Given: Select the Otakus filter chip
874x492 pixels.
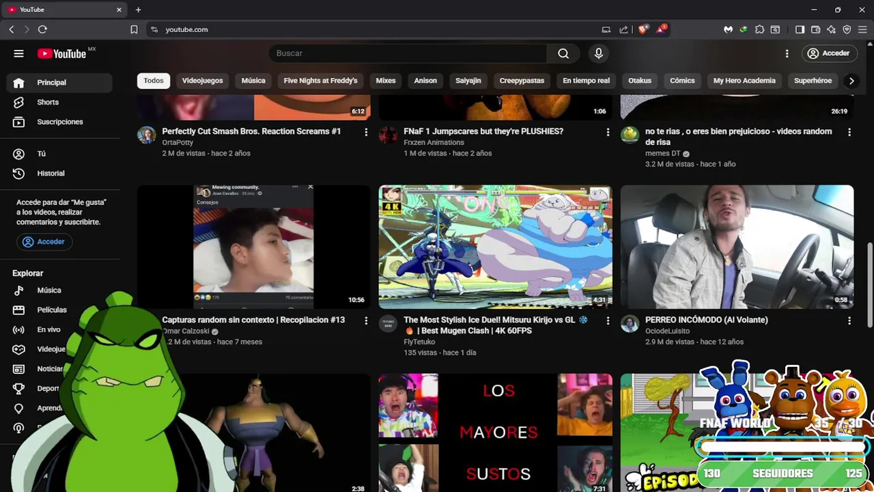Looking at the screenshot, I should point(640,81).
